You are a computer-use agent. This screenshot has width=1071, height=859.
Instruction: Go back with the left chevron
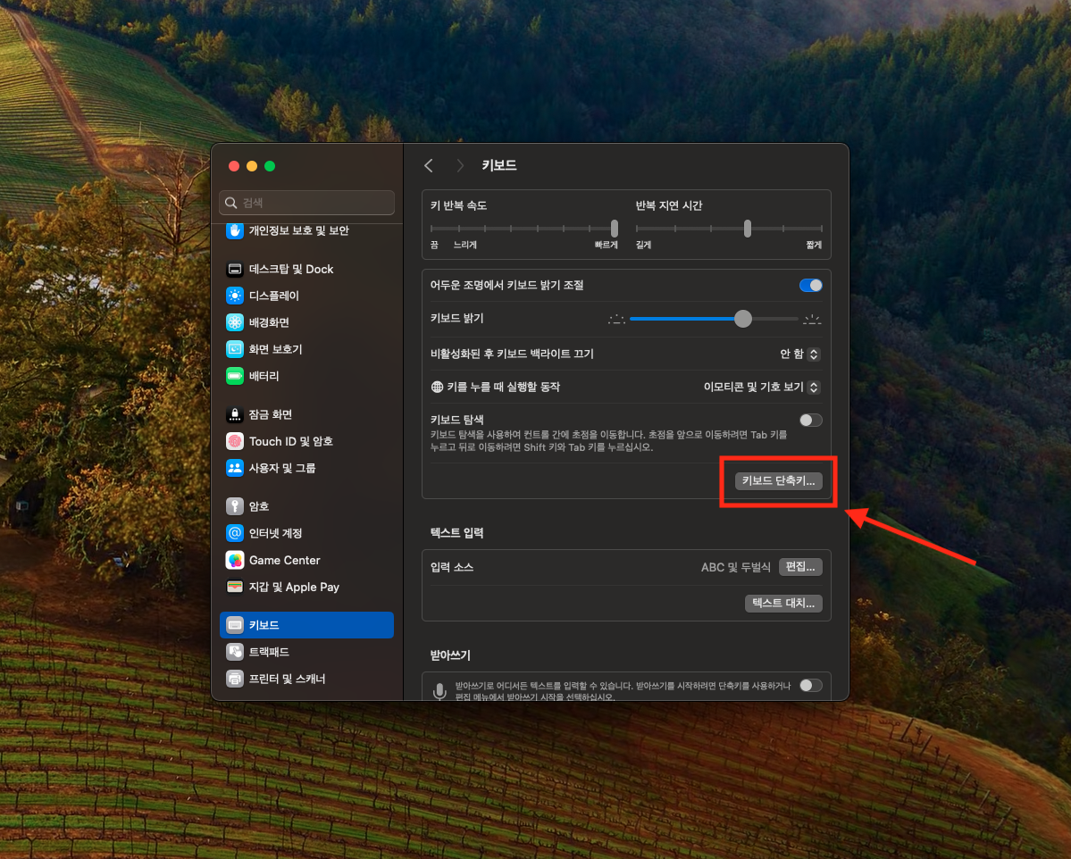coord(428,165)
